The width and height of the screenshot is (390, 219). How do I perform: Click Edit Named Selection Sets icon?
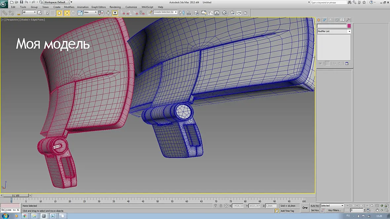[x=150, y=13]
